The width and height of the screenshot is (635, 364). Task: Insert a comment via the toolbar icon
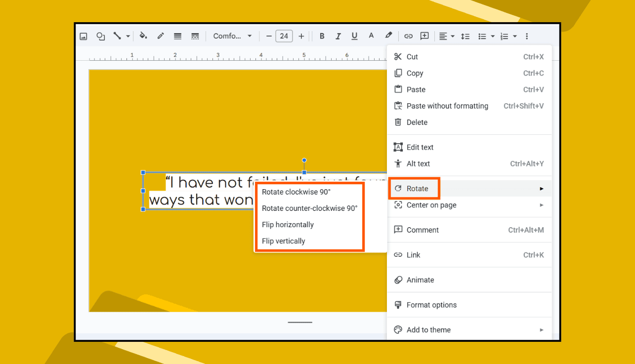coord(424,36)
